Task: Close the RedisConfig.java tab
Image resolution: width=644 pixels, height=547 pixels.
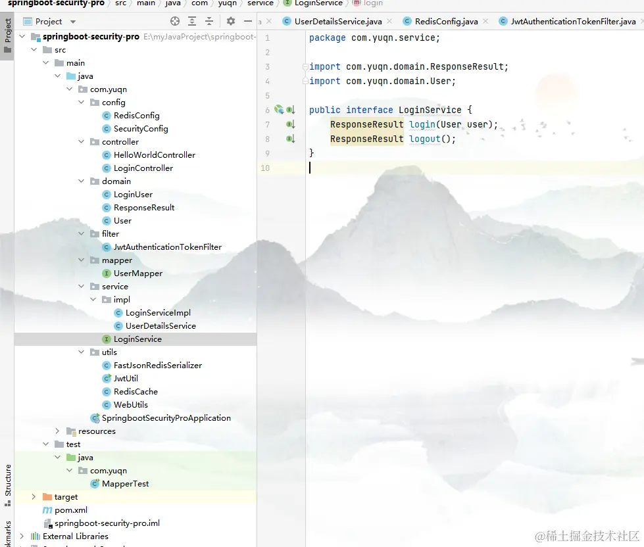Action: coord(485,21)
